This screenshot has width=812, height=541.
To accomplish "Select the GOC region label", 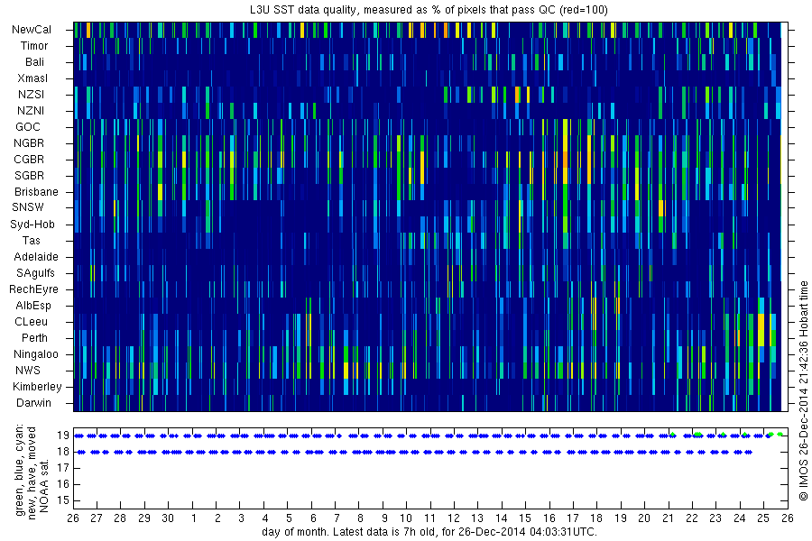I will tap(28, 127).
